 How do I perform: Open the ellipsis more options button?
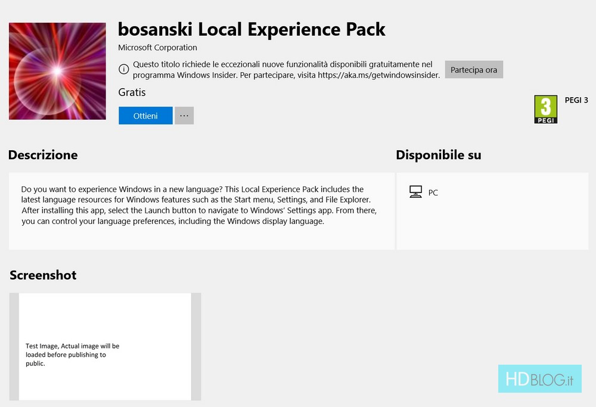click(184, 116)
